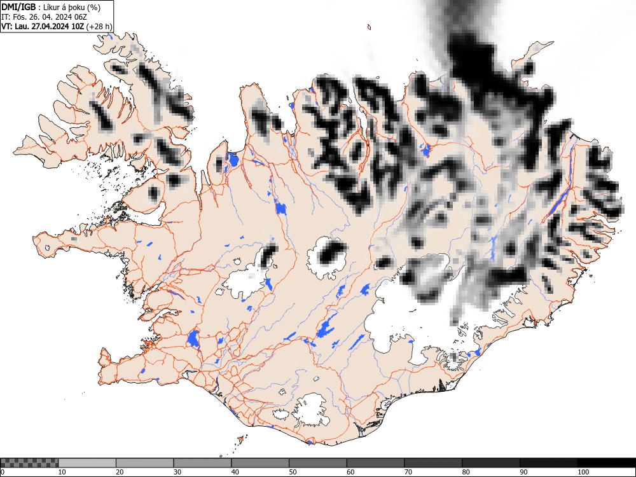Click the legend label '70'
636x477 pixels.
click(408, 472)
